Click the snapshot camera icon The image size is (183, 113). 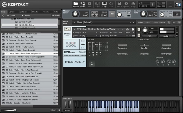click(x=127, y=29)
